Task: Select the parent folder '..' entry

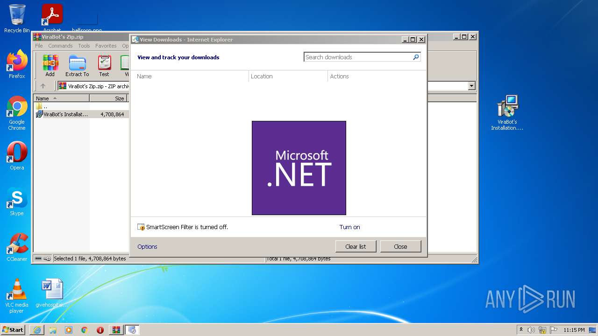Action: [42, 106]
